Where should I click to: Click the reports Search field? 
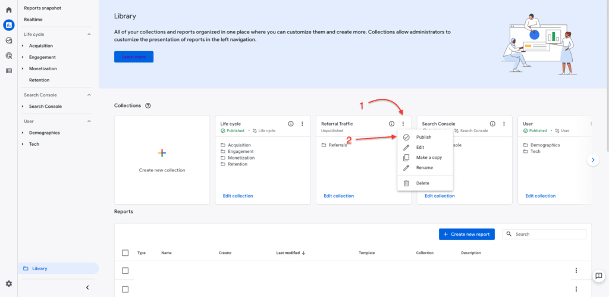click(x=544, y=234)
